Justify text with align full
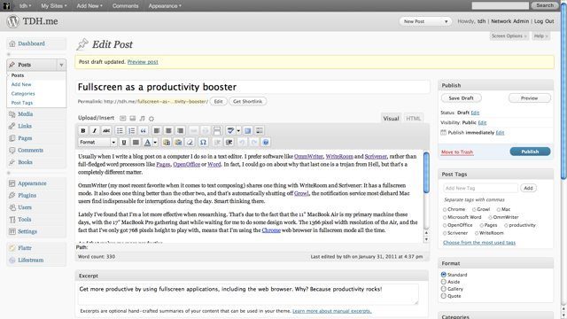This screenshot has height=319, width=567. 136,142
